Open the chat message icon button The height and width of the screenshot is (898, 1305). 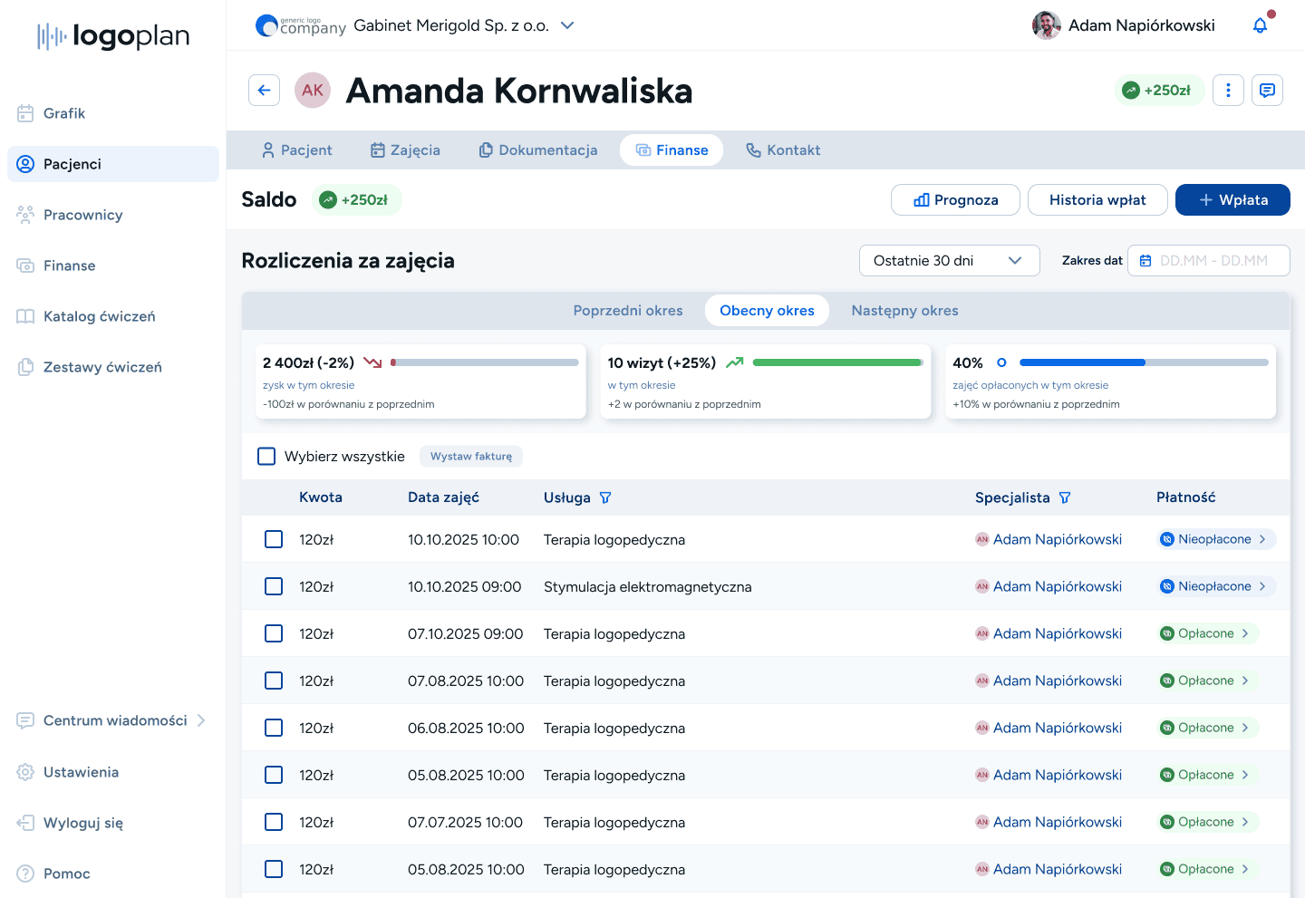click(x=1267, y=91)
